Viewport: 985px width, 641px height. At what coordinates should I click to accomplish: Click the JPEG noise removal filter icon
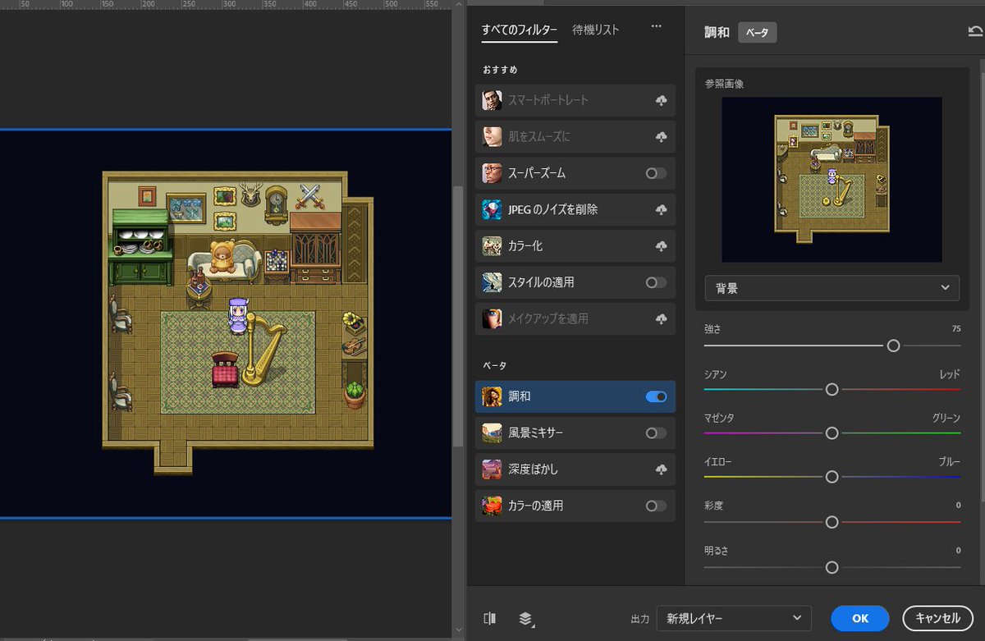pyautogui.click(x=492, y=209)
